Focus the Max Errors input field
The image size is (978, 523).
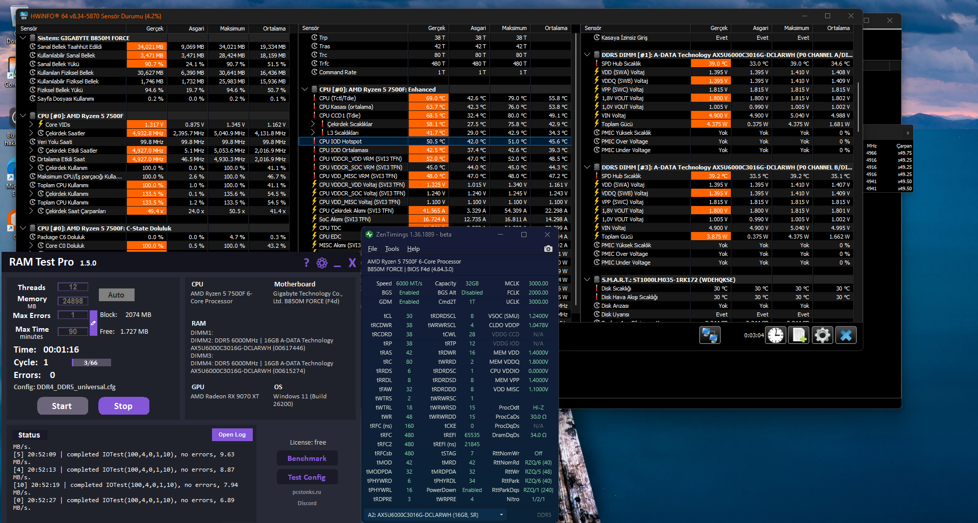73,315
